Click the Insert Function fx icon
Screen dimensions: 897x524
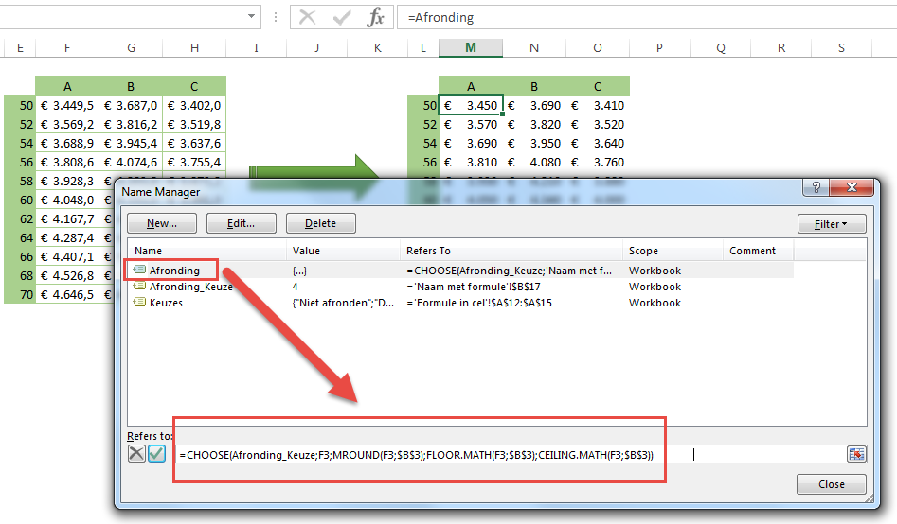click(376, 17)
